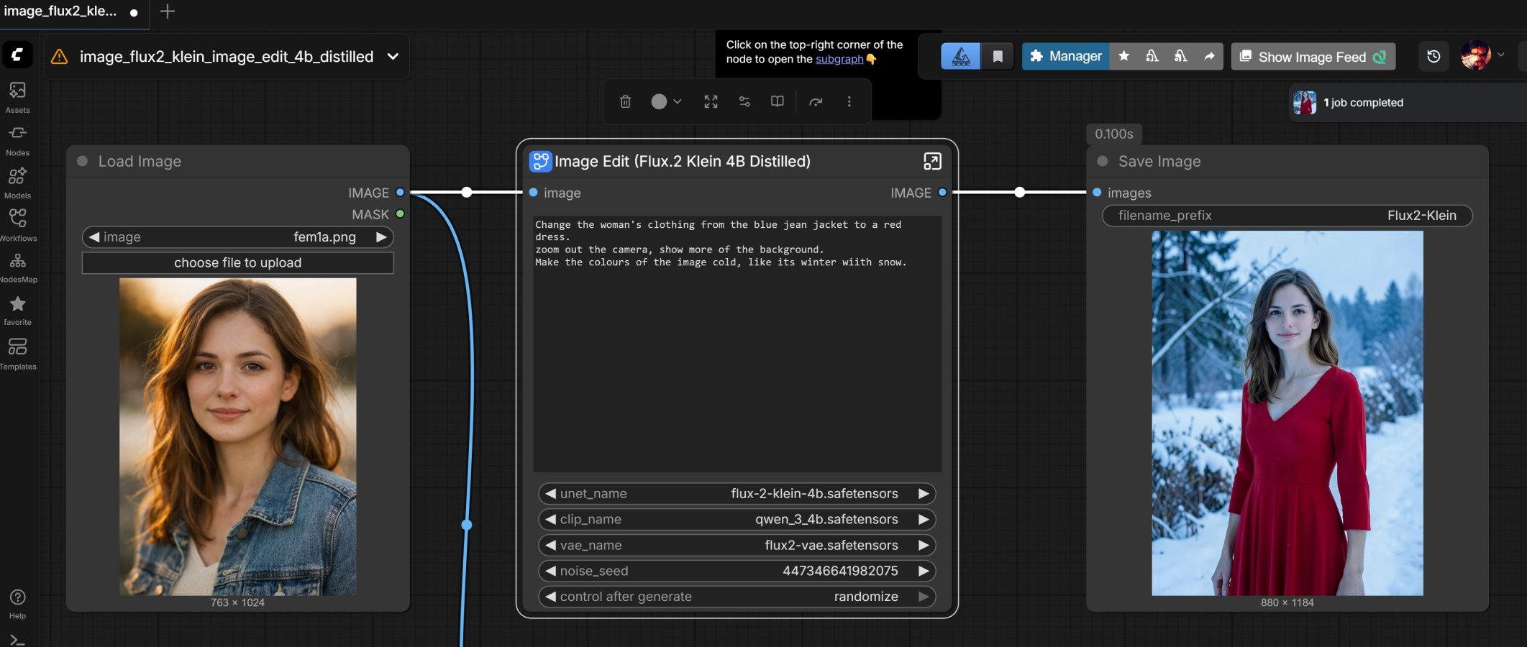1527x647 pixels.
Task: Open the node color picker circle
Action: pos(659,101)
